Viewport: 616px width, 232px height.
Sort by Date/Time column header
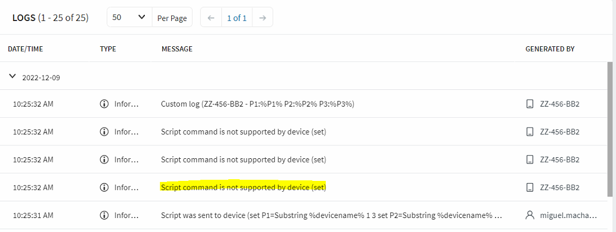pos(25,49)
